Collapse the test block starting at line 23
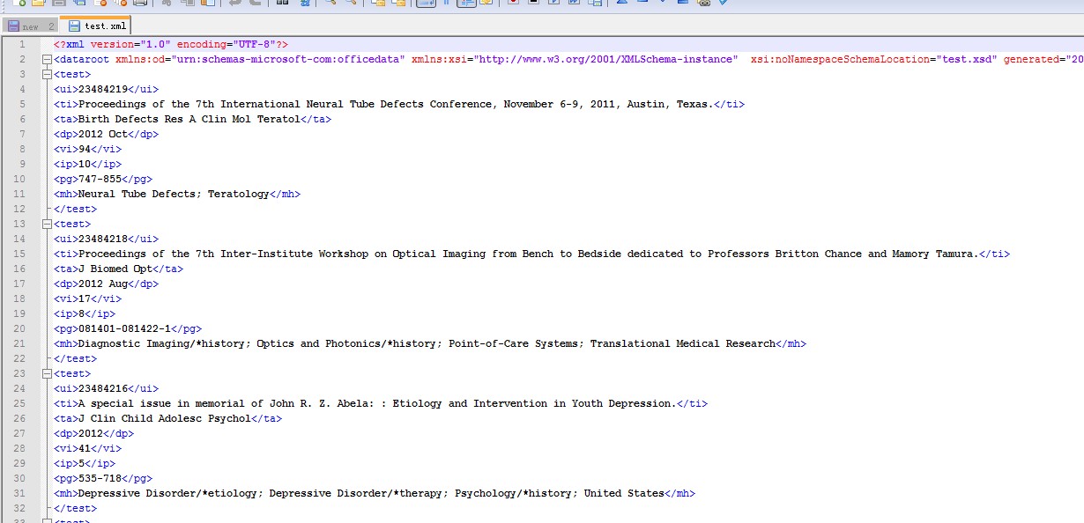 pyautogui.click(x=47, y=374)
